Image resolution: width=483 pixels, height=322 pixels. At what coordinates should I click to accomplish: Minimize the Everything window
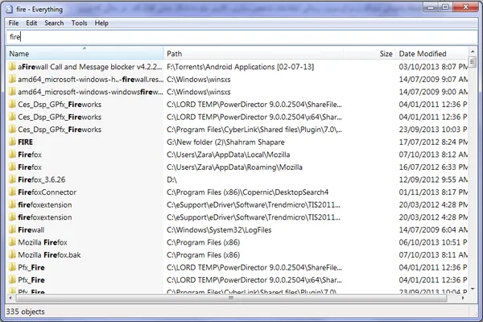coord(431,6)
